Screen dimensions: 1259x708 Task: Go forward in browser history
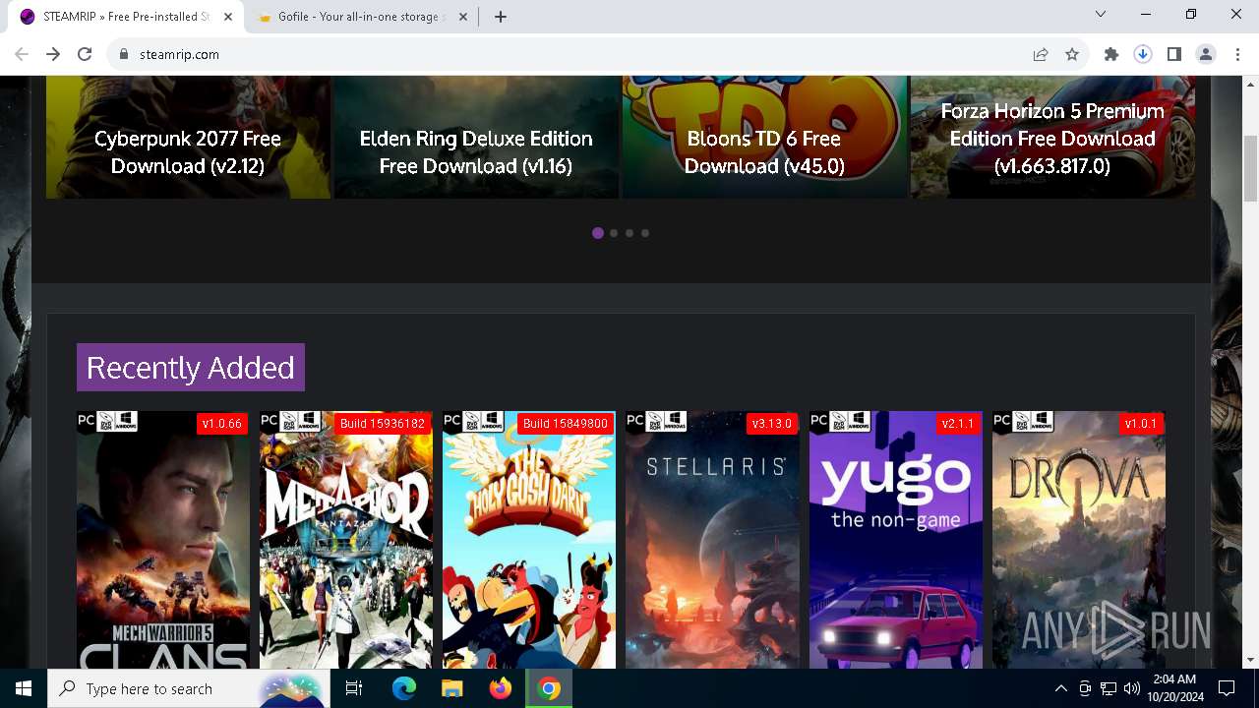pyautogui.click(x=53, y=54)
